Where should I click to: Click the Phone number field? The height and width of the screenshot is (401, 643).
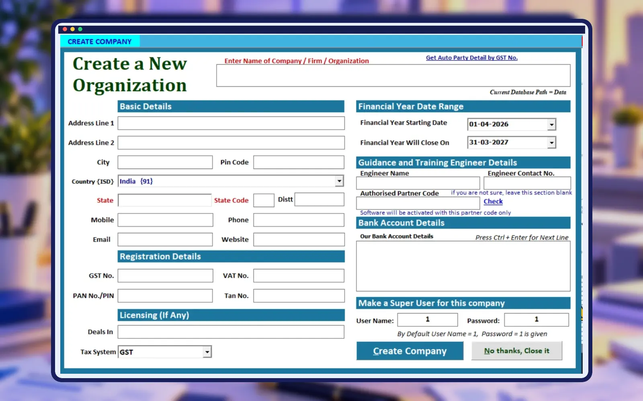[299, 220]
